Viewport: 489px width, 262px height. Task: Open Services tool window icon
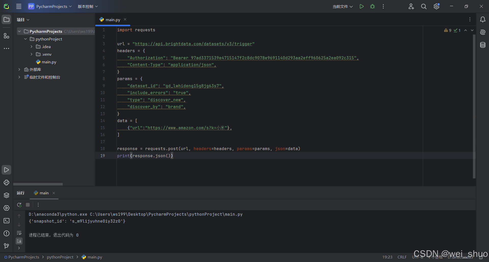[6, 208]
